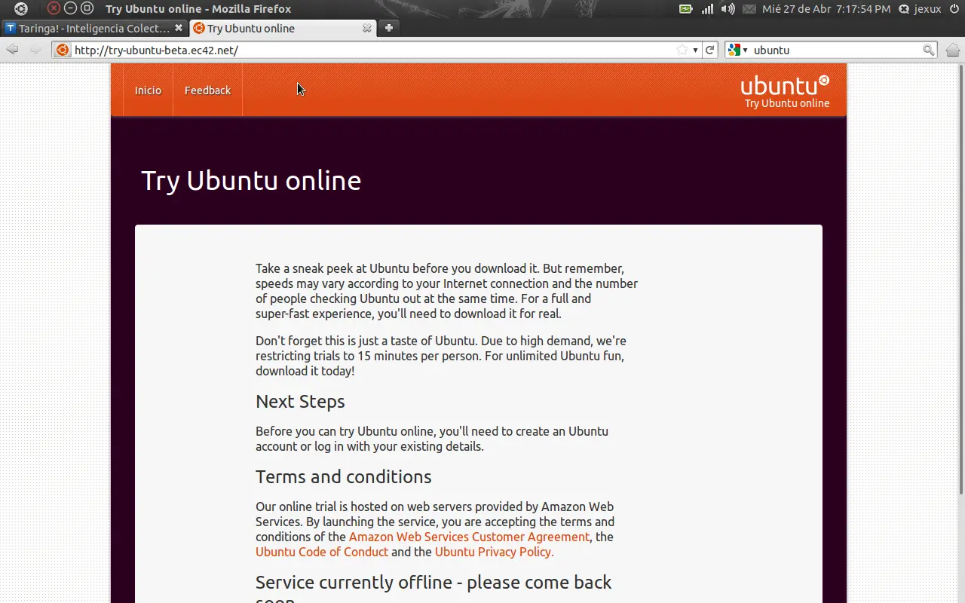This screenshot has width=965, height=603.
Task: Open the network signal indicator
Action: 707,9
